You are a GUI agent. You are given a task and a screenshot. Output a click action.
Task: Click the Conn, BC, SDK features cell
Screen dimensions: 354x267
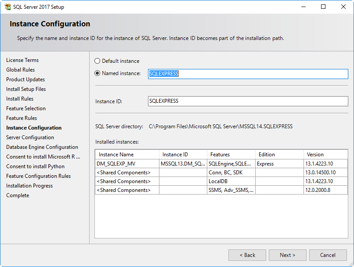[x=231, y=173]
